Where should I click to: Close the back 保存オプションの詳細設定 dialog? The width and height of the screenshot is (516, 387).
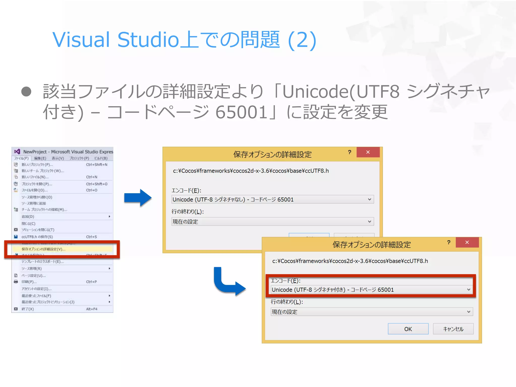coord(368,152)
